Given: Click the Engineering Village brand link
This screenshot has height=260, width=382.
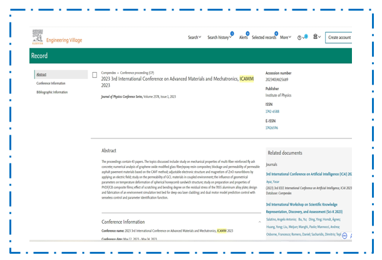Looking at the screenshot, I should point(64,40).
